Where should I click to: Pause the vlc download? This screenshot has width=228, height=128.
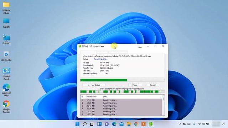coord(135,85)
